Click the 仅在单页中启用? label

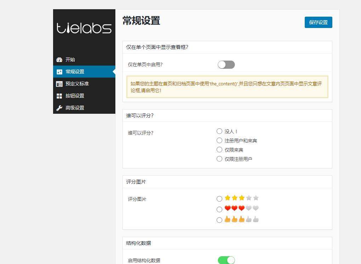[x=145, y=64]
